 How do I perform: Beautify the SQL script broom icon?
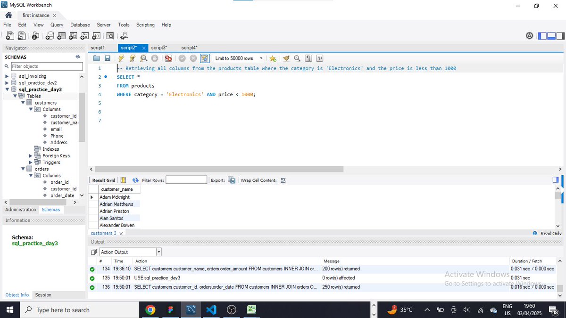[286, 58]
